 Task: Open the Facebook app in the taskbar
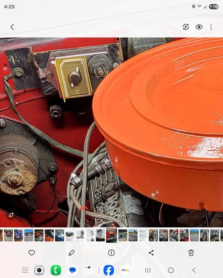click(x=109, y=270)
